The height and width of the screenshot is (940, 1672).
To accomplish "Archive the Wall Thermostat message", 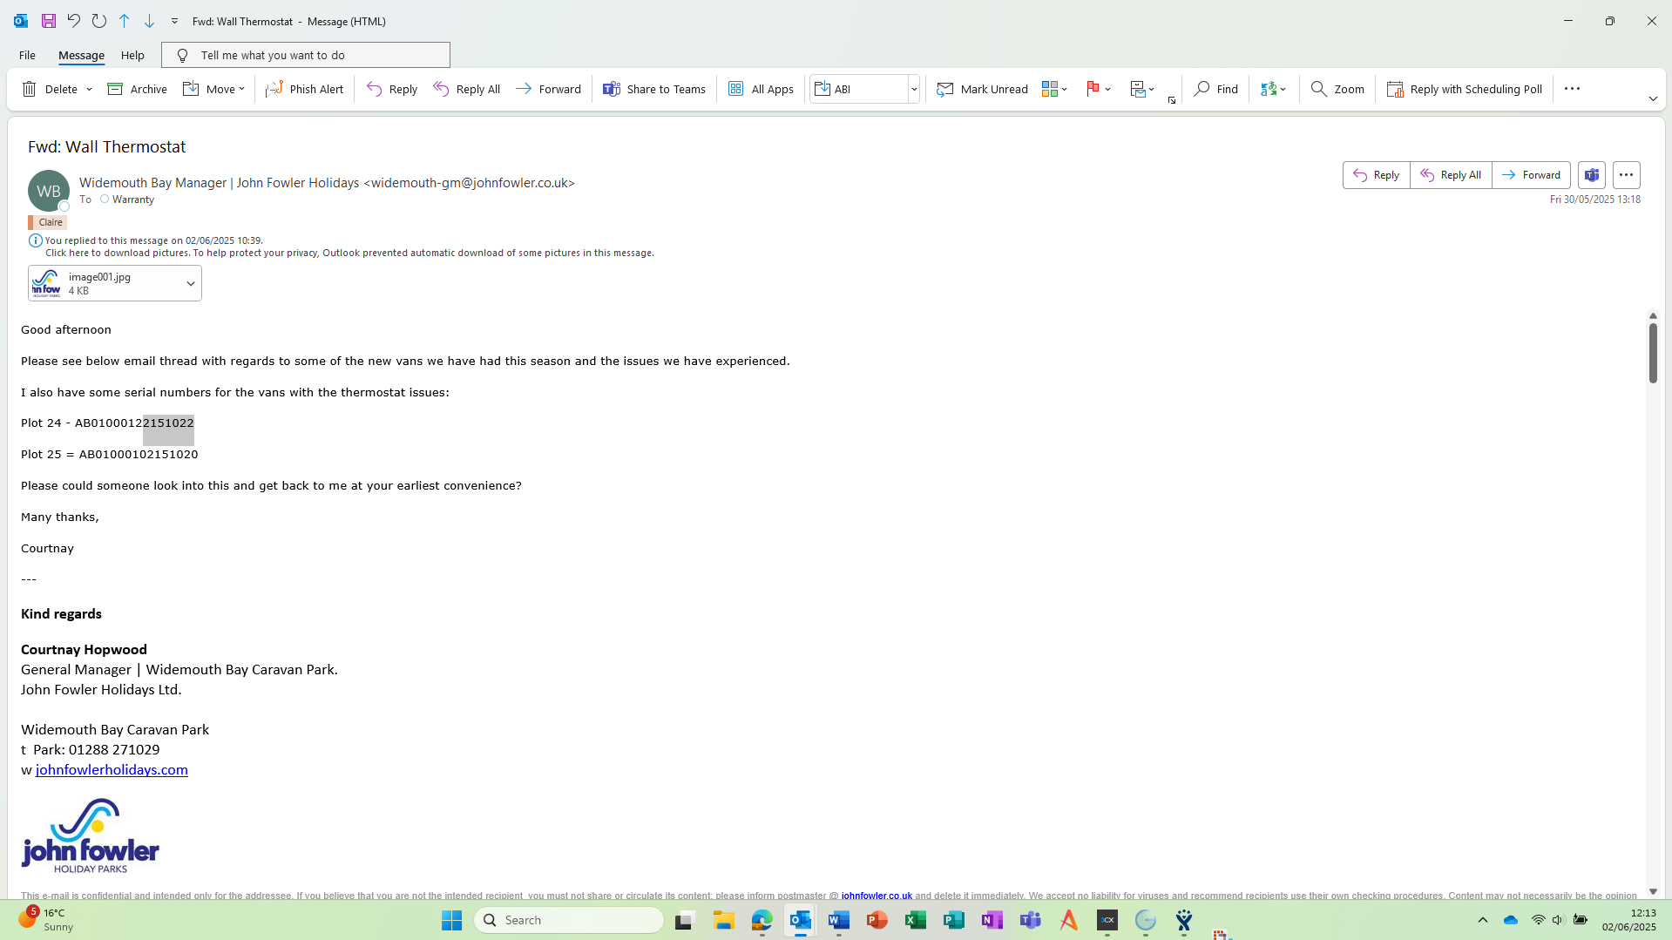I will point(137,89).
